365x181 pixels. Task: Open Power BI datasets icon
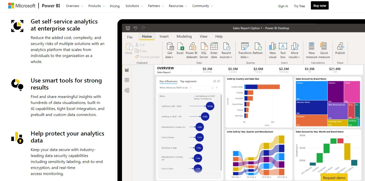click(x=192, y=46)
